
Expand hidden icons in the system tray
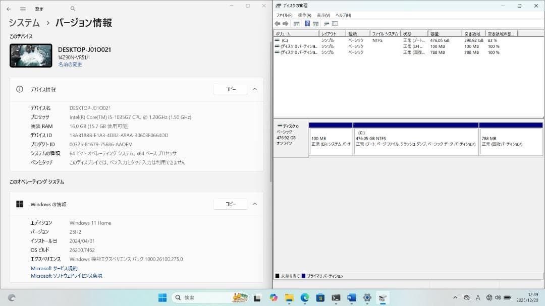click(456, 297)
